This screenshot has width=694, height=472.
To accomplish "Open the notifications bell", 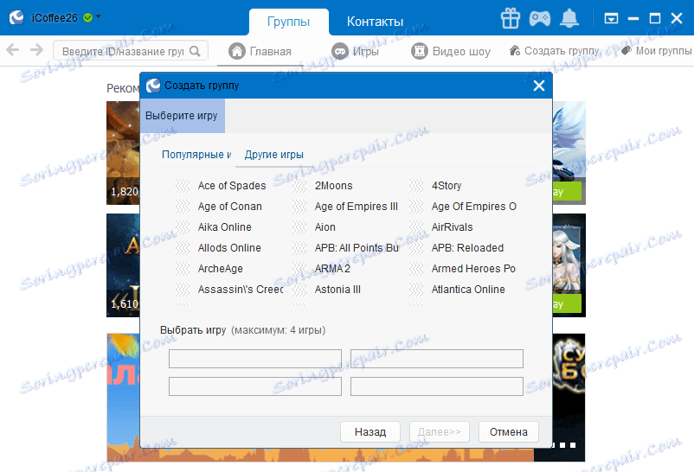I will click(569, 18).
